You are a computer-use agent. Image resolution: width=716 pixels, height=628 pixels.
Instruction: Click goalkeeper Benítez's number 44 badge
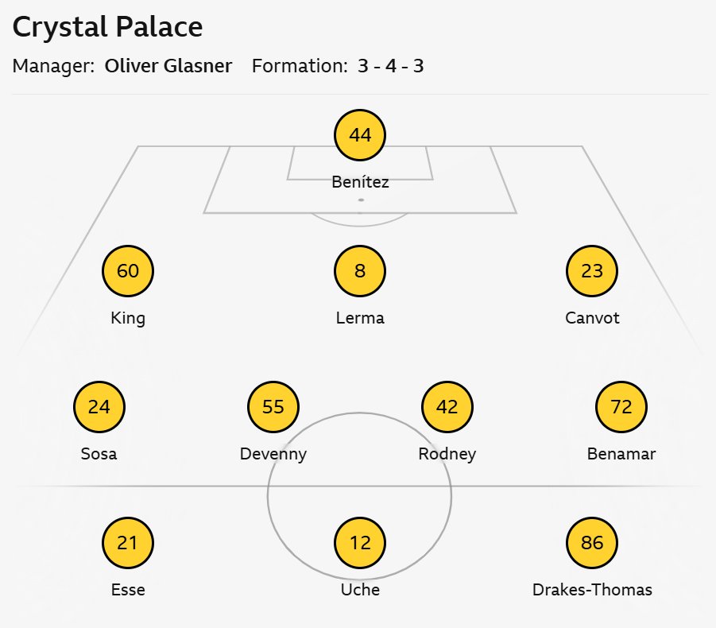pos(360,135)
